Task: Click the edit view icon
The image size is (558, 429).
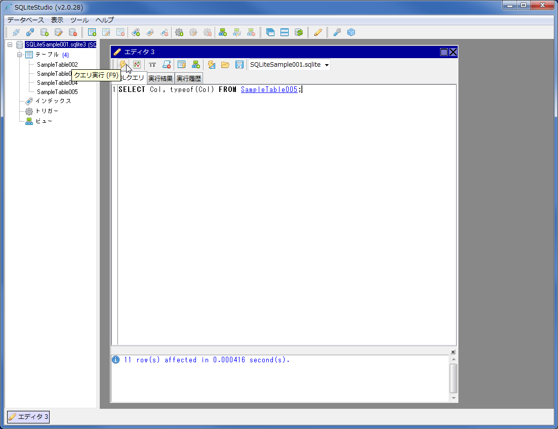Action: [237, 33]
